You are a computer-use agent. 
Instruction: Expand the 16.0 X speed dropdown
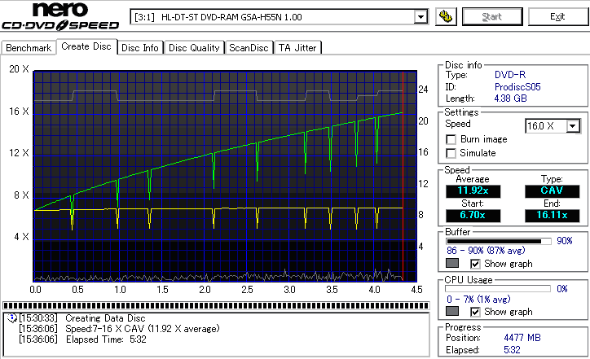pos(574,125)
